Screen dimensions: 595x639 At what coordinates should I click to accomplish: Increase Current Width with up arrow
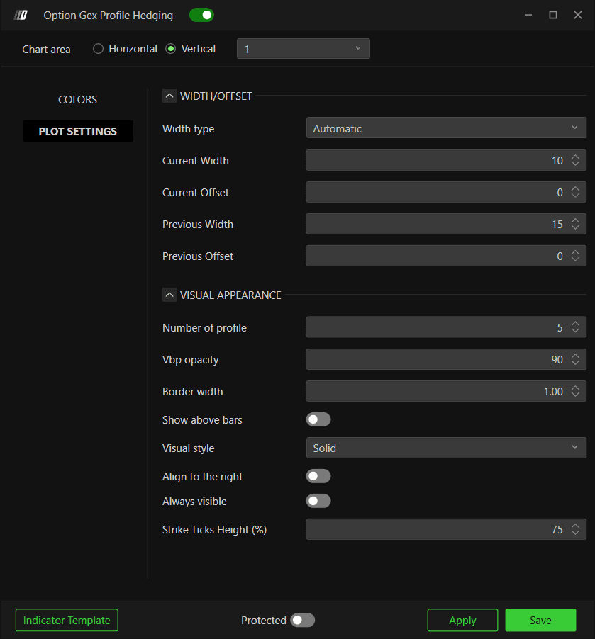coord(575,157)
